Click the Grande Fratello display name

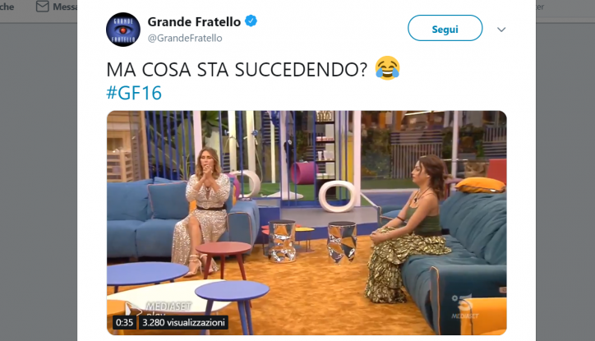pyautogui.click(x=194, y=21)
